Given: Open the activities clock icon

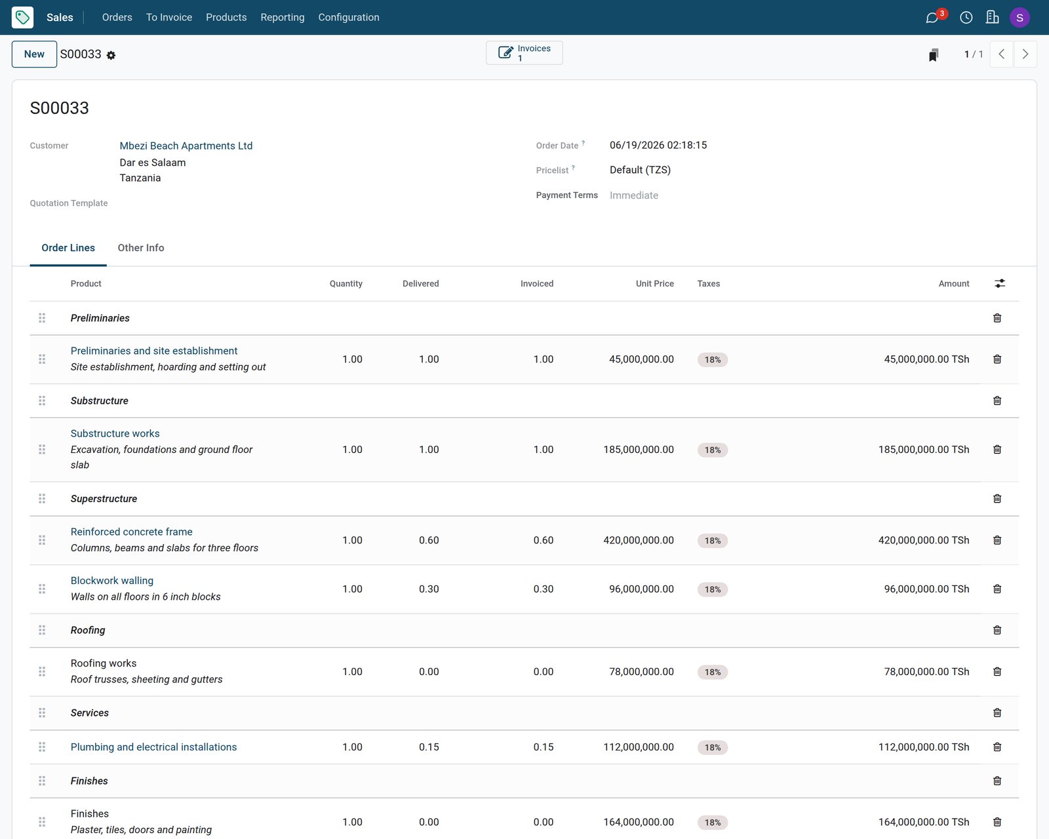Looking at the screenshot, I should pyautogui.click(x=966, y=18).
